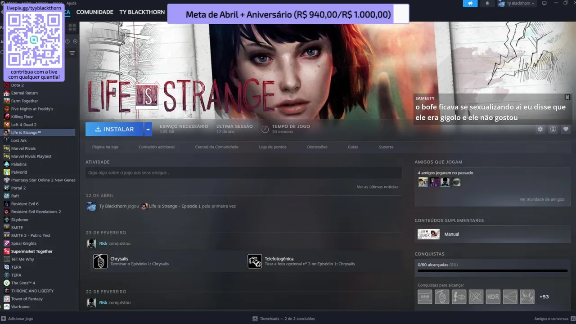Open Conteúdo adicional tab
Screen dimensions: 576x324
[157, 147]
